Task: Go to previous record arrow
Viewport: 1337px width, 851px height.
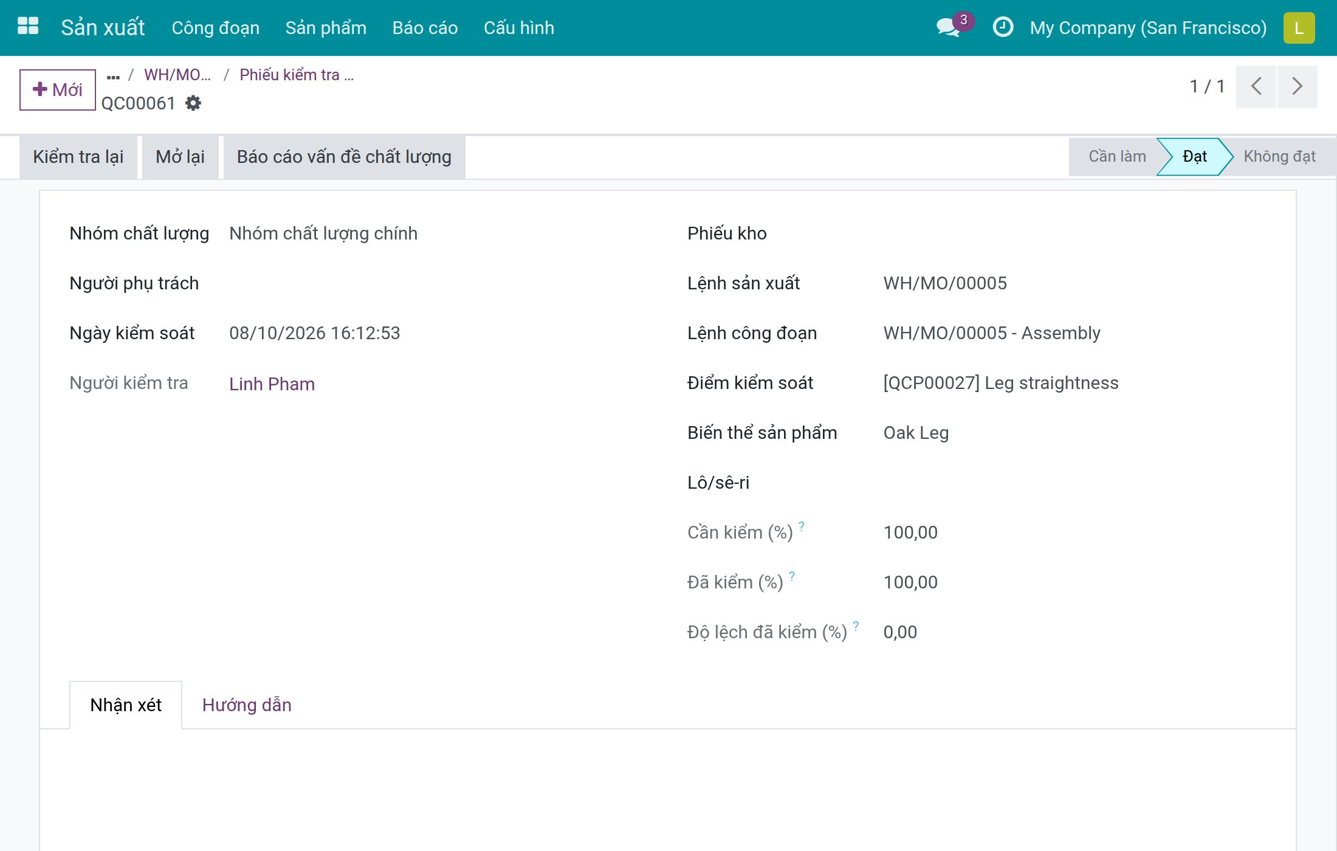Action: (1256, 86)
